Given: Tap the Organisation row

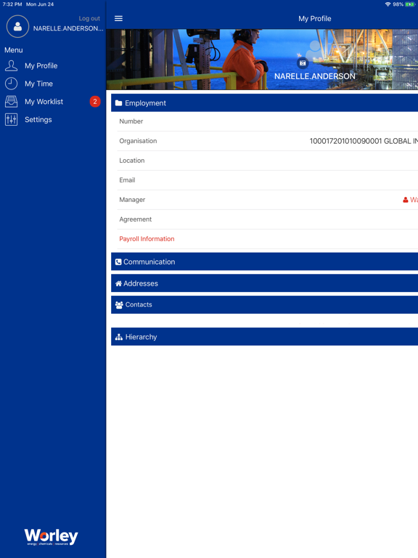Looking at the screenshot, I should coord(268,141).
